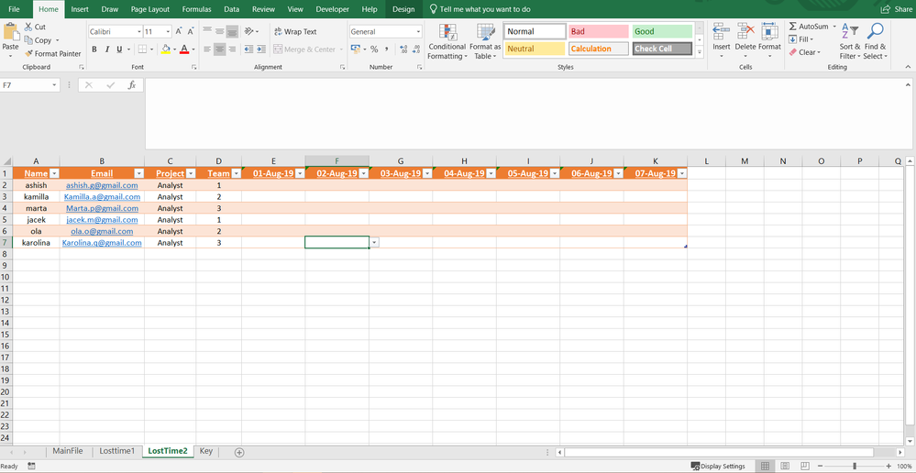The height and width of the screenshot is (473, 916).
Task: Apply the Bad cell style
Action: [x=598, y=31]
